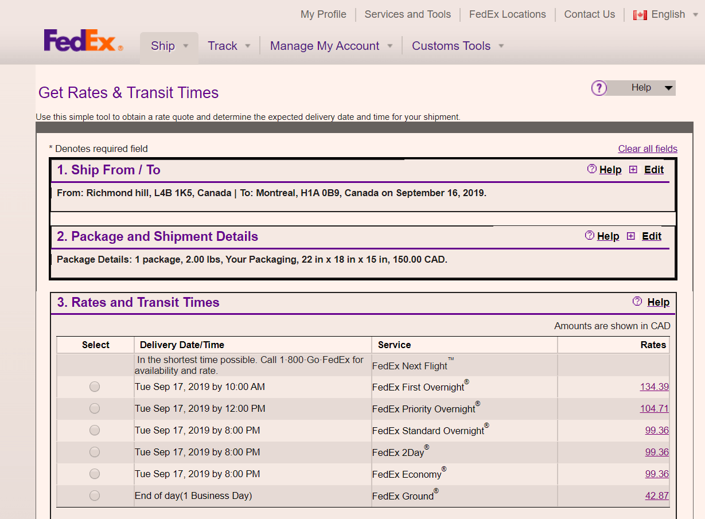
Task: Click the help icon in Rates and Transit Times
Action: tap(637, 301)
